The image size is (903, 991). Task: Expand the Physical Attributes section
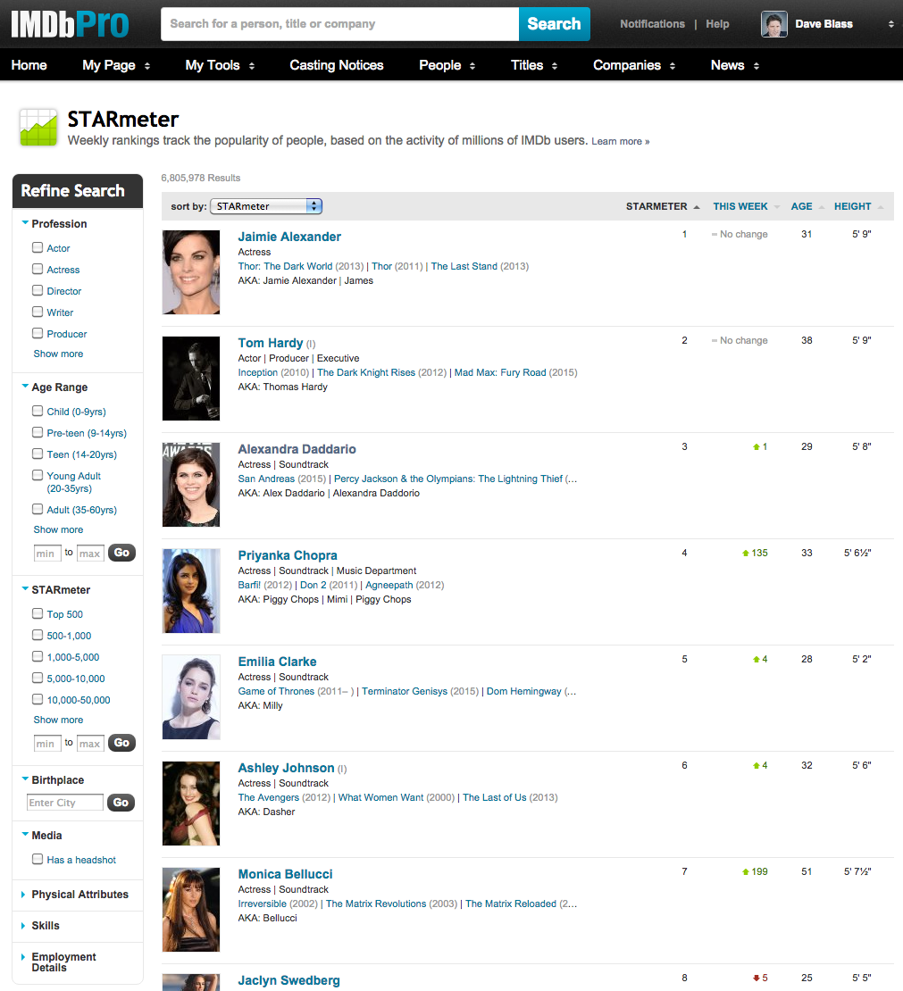point(24,895)
